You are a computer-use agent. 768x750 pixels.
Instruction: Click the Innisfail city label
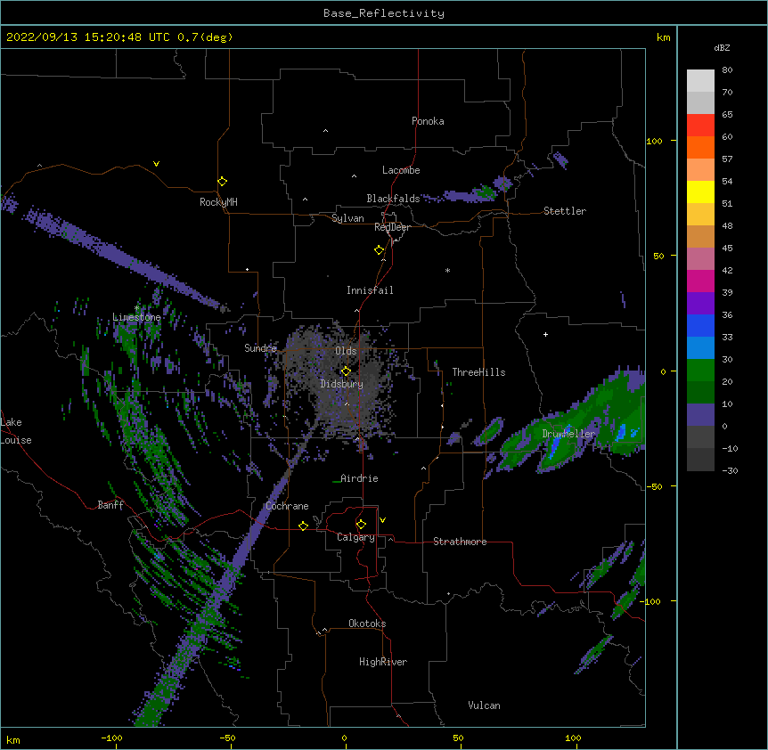click(370, 290)
